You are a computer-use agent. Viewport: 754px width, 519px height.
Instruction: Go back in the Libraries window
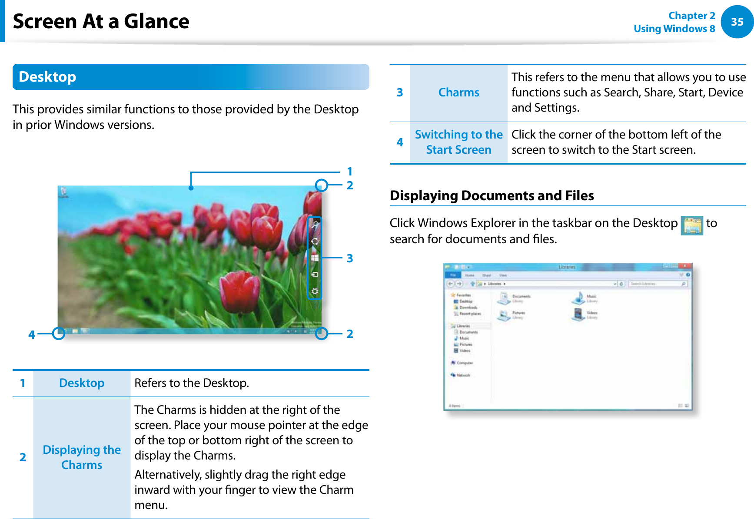pyautogui.click(x=451, y=284)
